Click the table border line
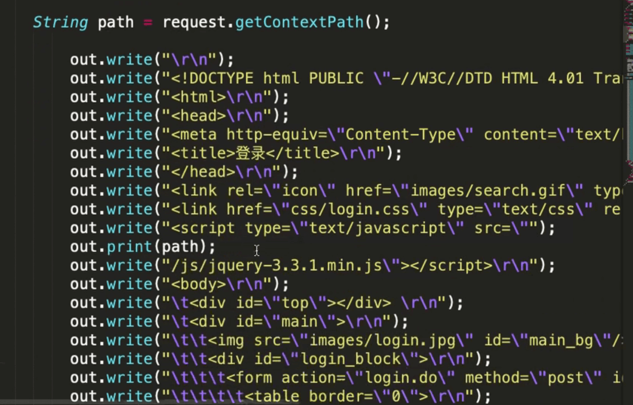The image size is (633, 405). coord(281,397)
